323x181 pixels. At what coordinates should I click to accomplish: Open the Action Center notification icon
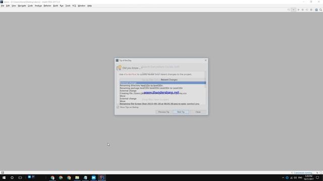tap(317, 177)
